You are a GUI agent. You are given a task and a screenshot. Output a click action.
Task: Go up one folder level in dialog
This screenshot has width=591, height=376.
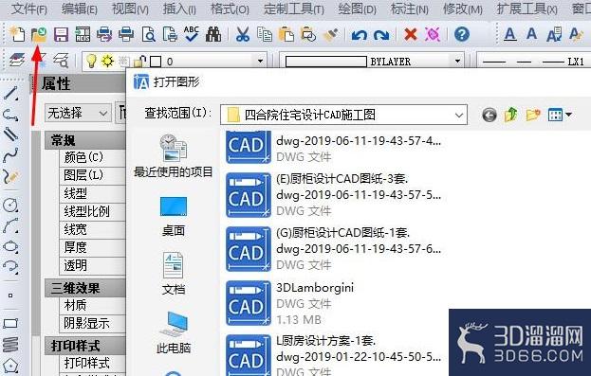510,115
